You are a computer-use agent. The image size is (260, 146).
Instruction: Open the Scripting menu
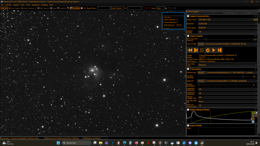[44, 5]
